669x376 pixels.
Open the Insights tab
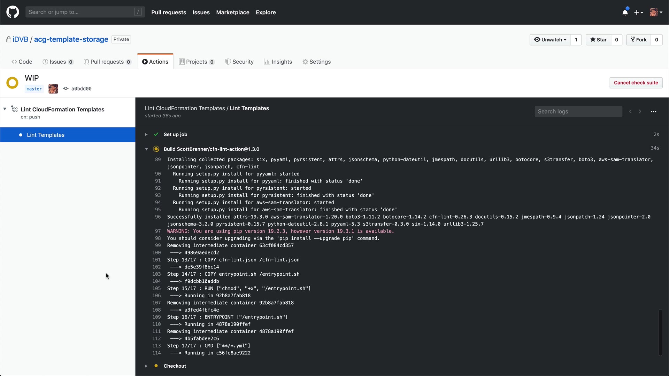pyautogui.click(x=278, y=62)
